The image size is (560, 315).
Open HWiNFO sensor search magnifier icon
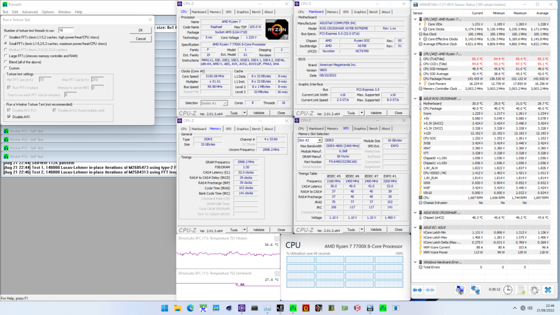pos(460,290)
